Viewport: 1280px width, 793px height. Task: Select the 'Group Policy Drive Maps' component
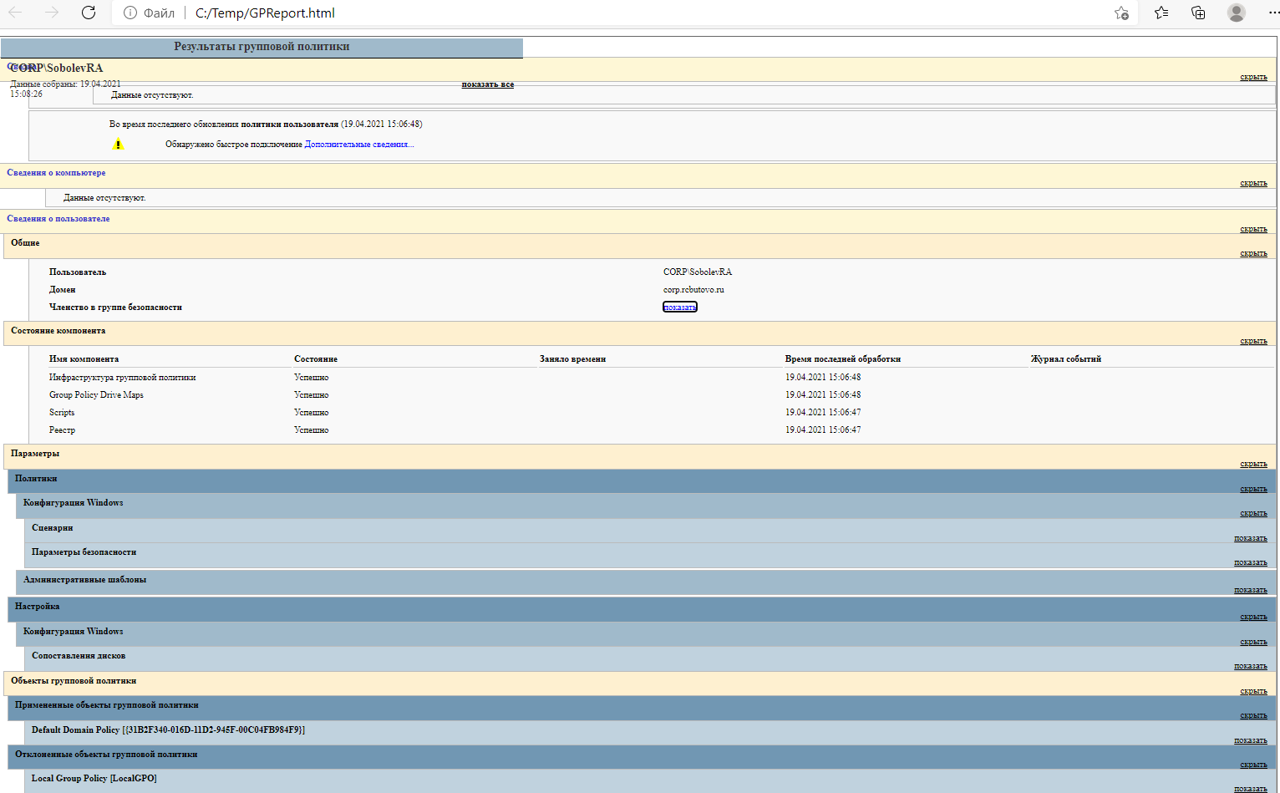coord(96,395)
